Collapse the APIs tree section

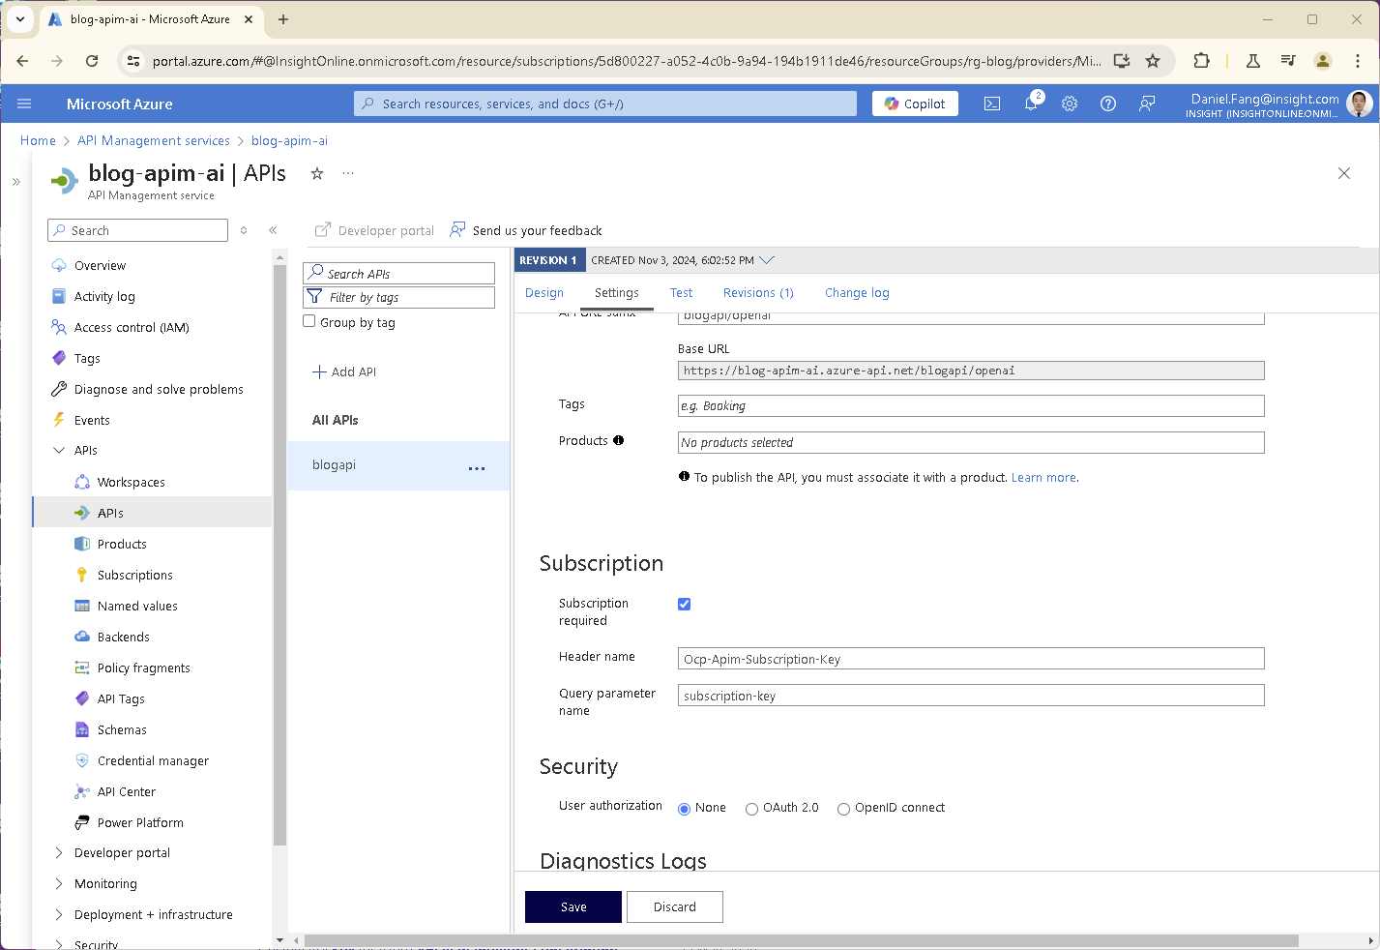pos(59,450)
